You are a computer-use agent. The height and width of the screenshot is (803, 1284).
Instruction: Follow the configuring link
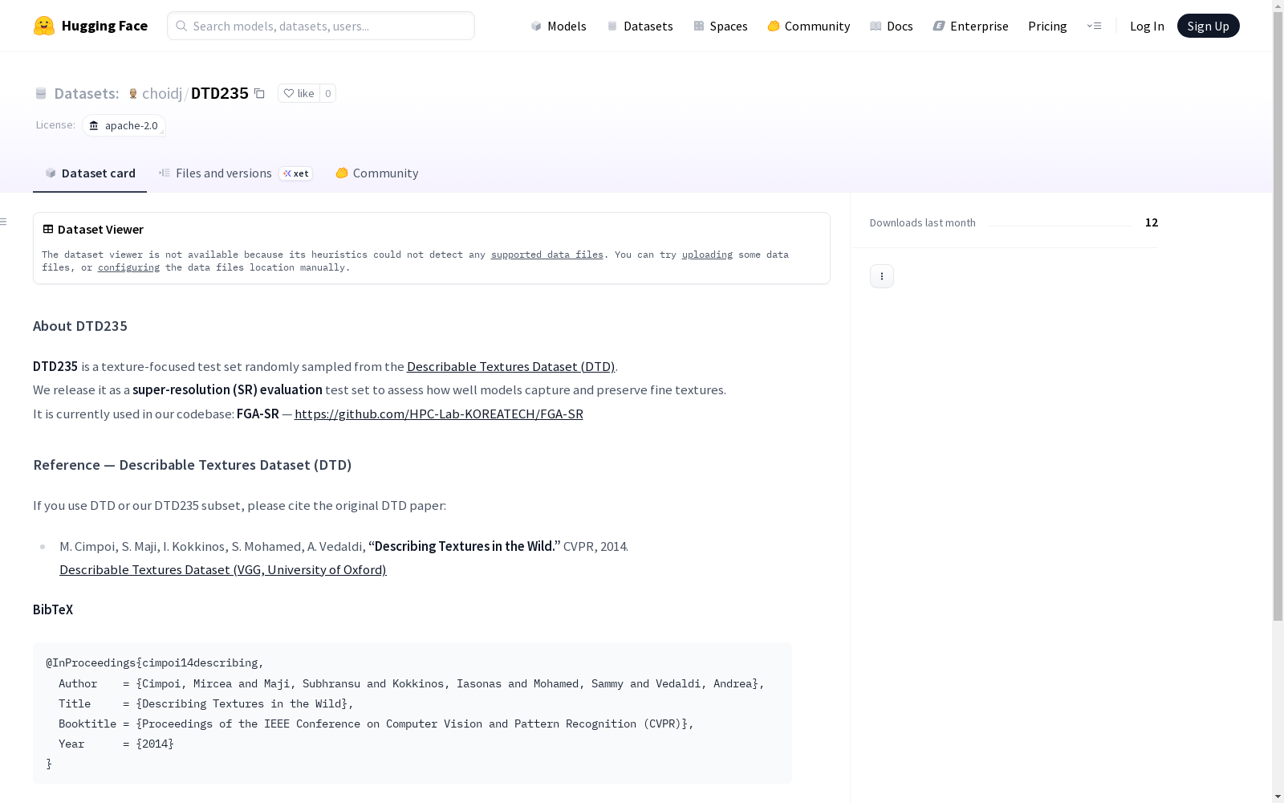click(x=128, y=267)
